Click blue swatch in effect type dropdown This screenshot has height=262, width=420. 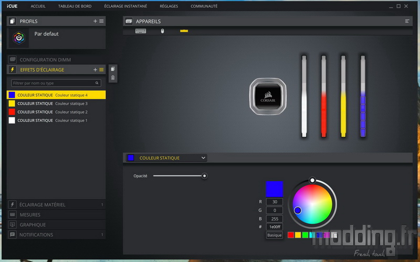[131, 158]
